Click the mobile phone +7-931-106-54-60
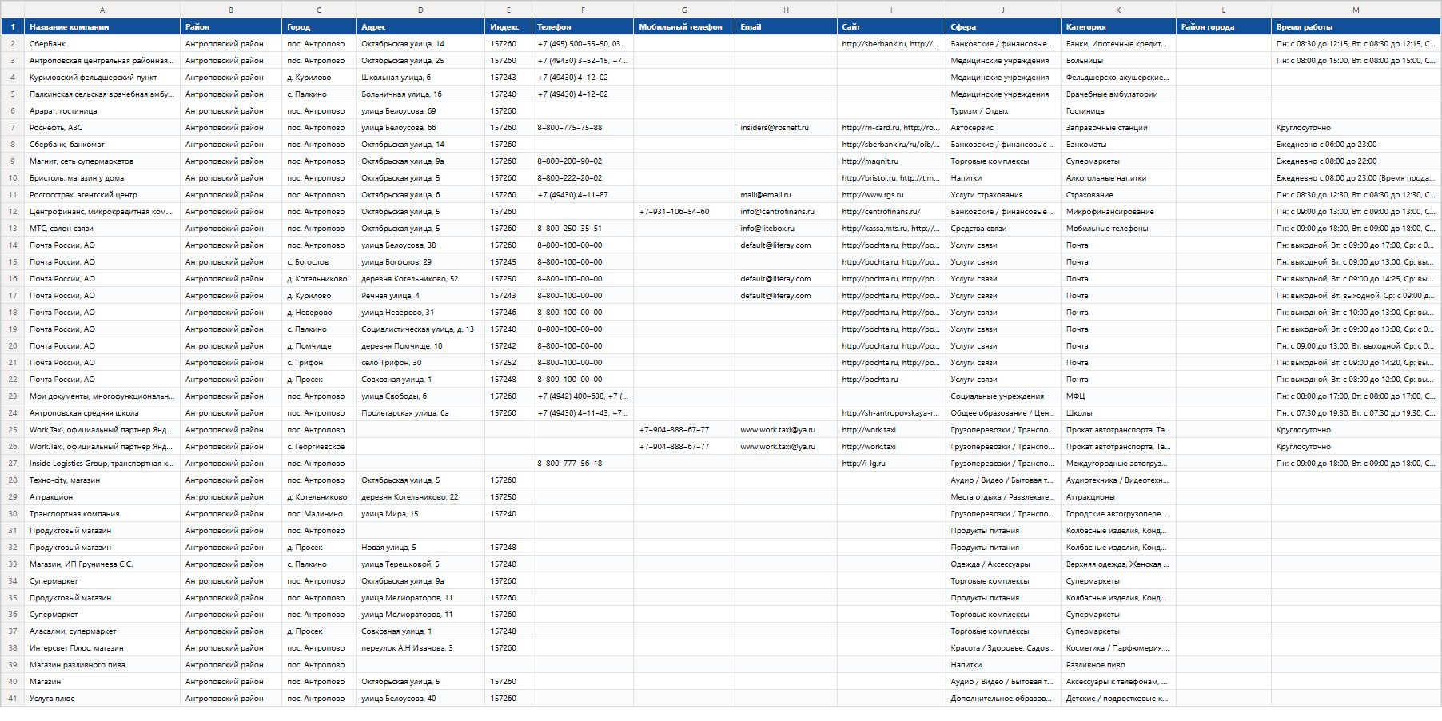Screen dimensions: 1442x721 point(684,212)
